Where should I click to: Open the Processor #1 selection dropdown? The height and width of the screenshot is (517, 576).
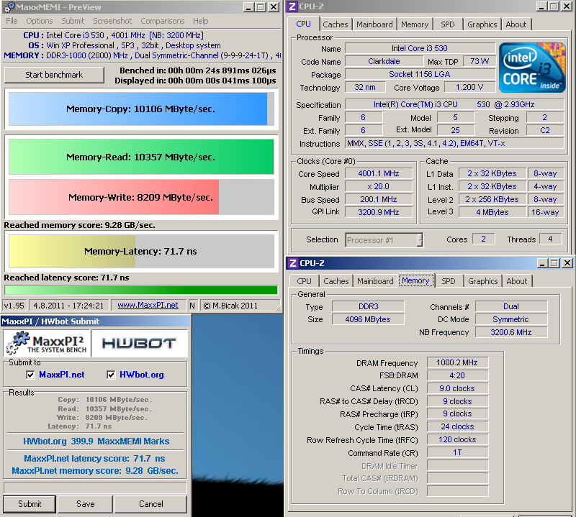point(384,240)
